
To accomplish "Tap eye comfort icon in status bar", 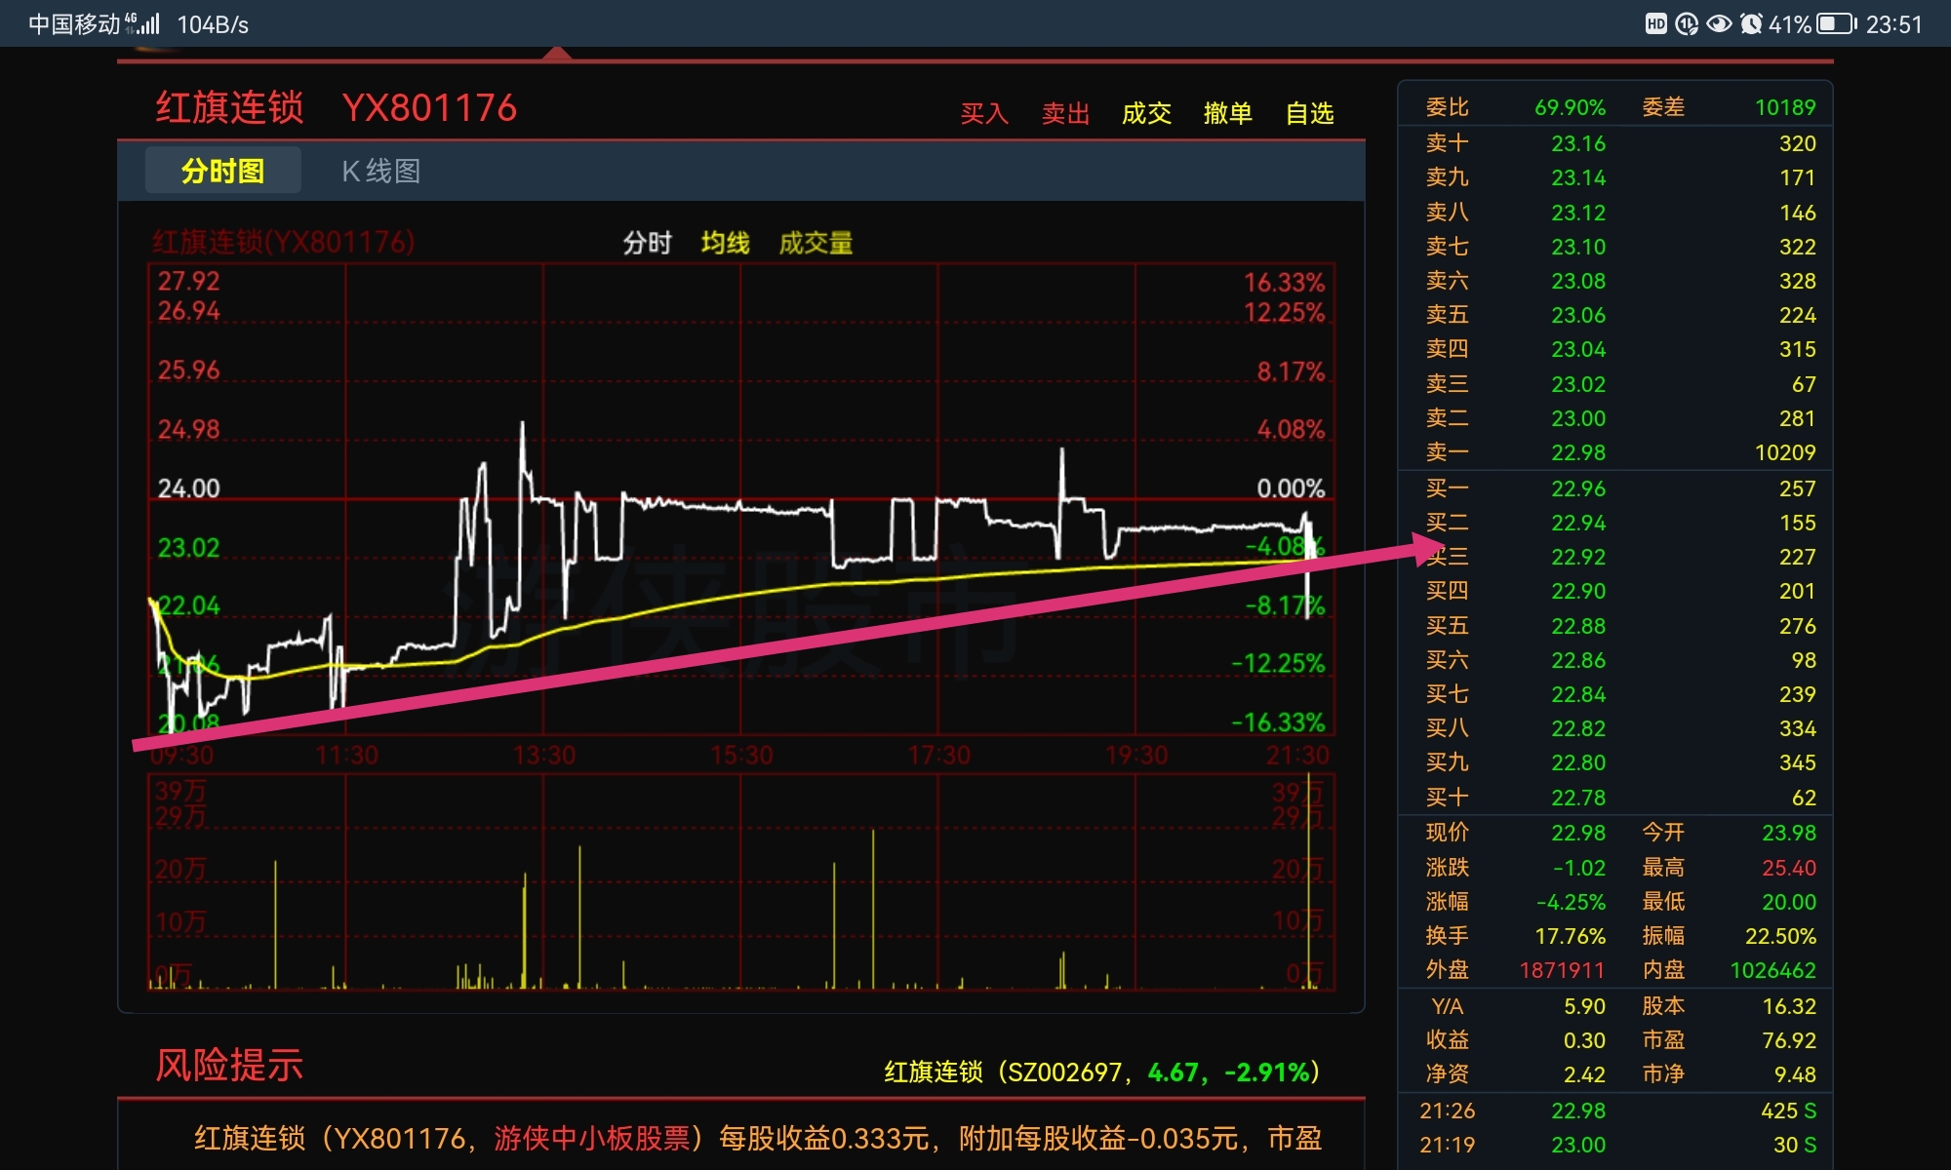I will pyautogui.click(x=1719, y=24).
